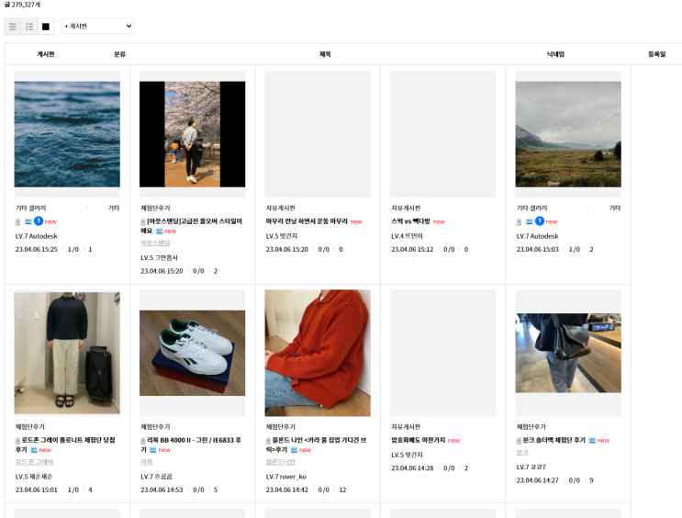The height and width of the screenshot is (518, 682).
Task: Click image icon after [아웃스탠딩] post title
Action: click(x=159, y=231)
